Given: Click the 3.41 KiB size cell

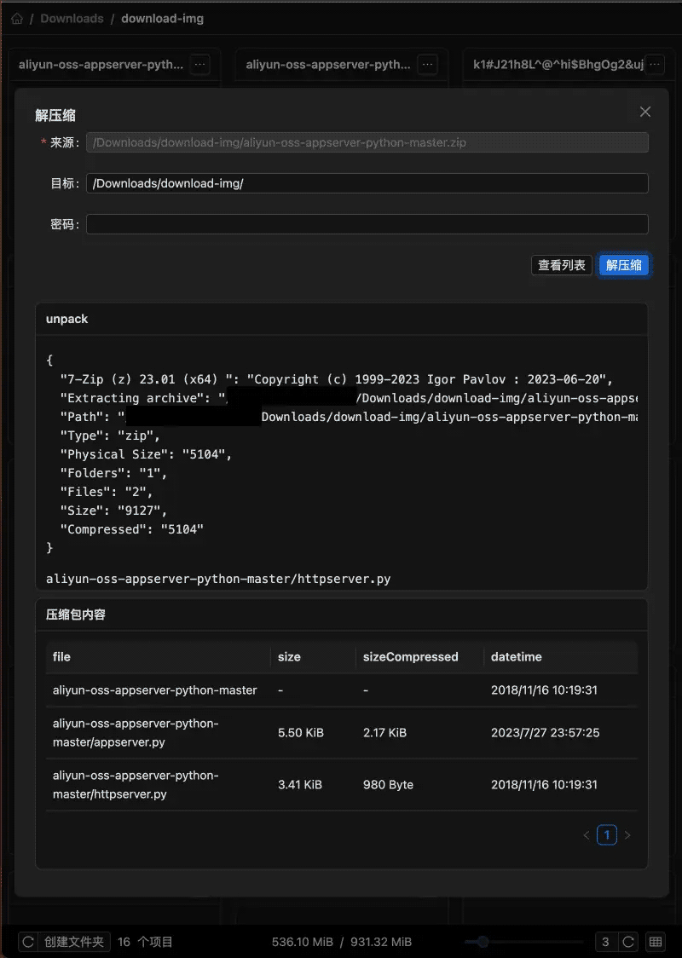Looking at the screenshot, I should [x=313, y=784].
